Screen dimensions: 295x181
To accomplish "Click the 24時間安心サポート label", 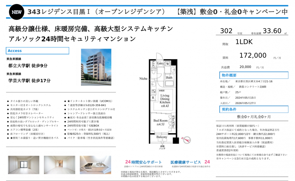I will point(143,162).
